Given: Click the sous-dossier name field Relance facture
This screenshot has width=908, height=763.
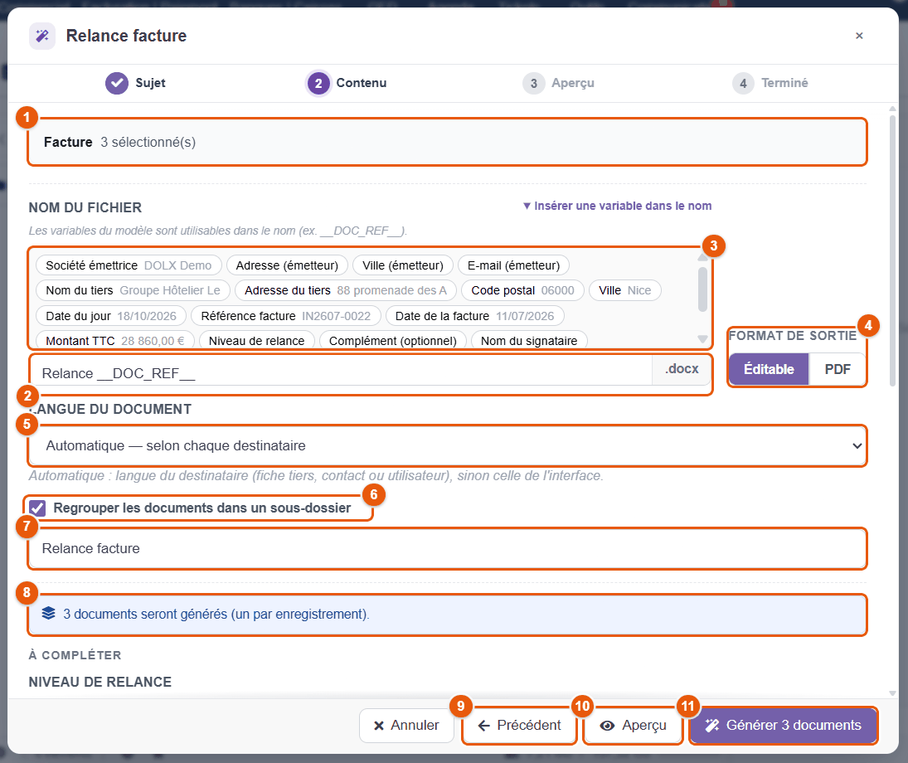Looking at the screenshot, I should (x=447, y=548).
